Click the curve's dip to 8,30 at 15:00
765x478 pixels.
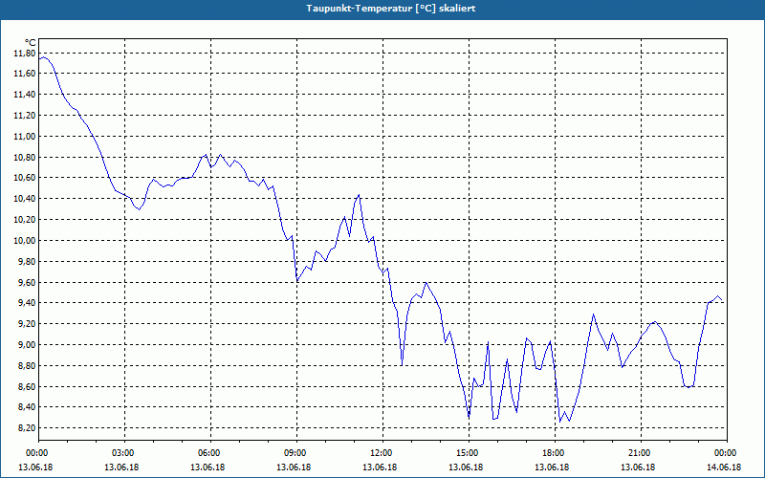(469, 417)
